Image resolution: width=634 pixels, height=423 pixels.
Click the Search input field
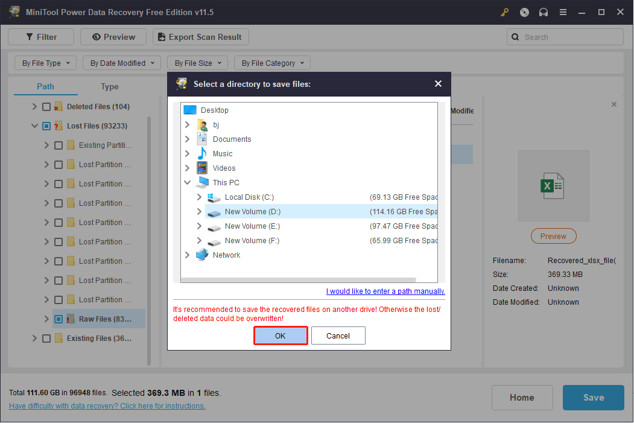565,37
